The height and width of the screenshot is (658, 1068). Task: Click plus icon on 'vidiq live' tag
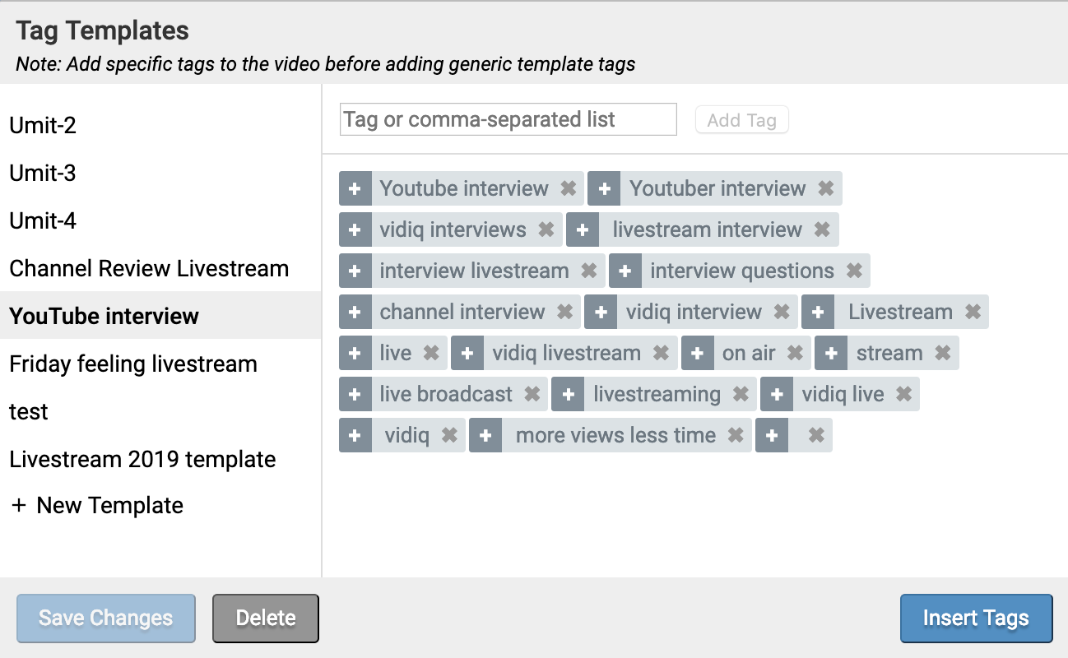[x=777, y=394]
